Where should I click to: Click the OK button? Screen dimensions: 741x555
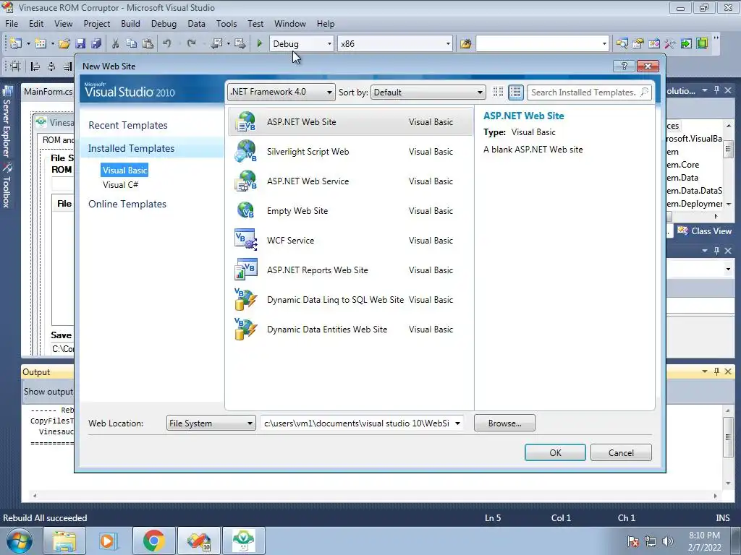tap(555, 452)
